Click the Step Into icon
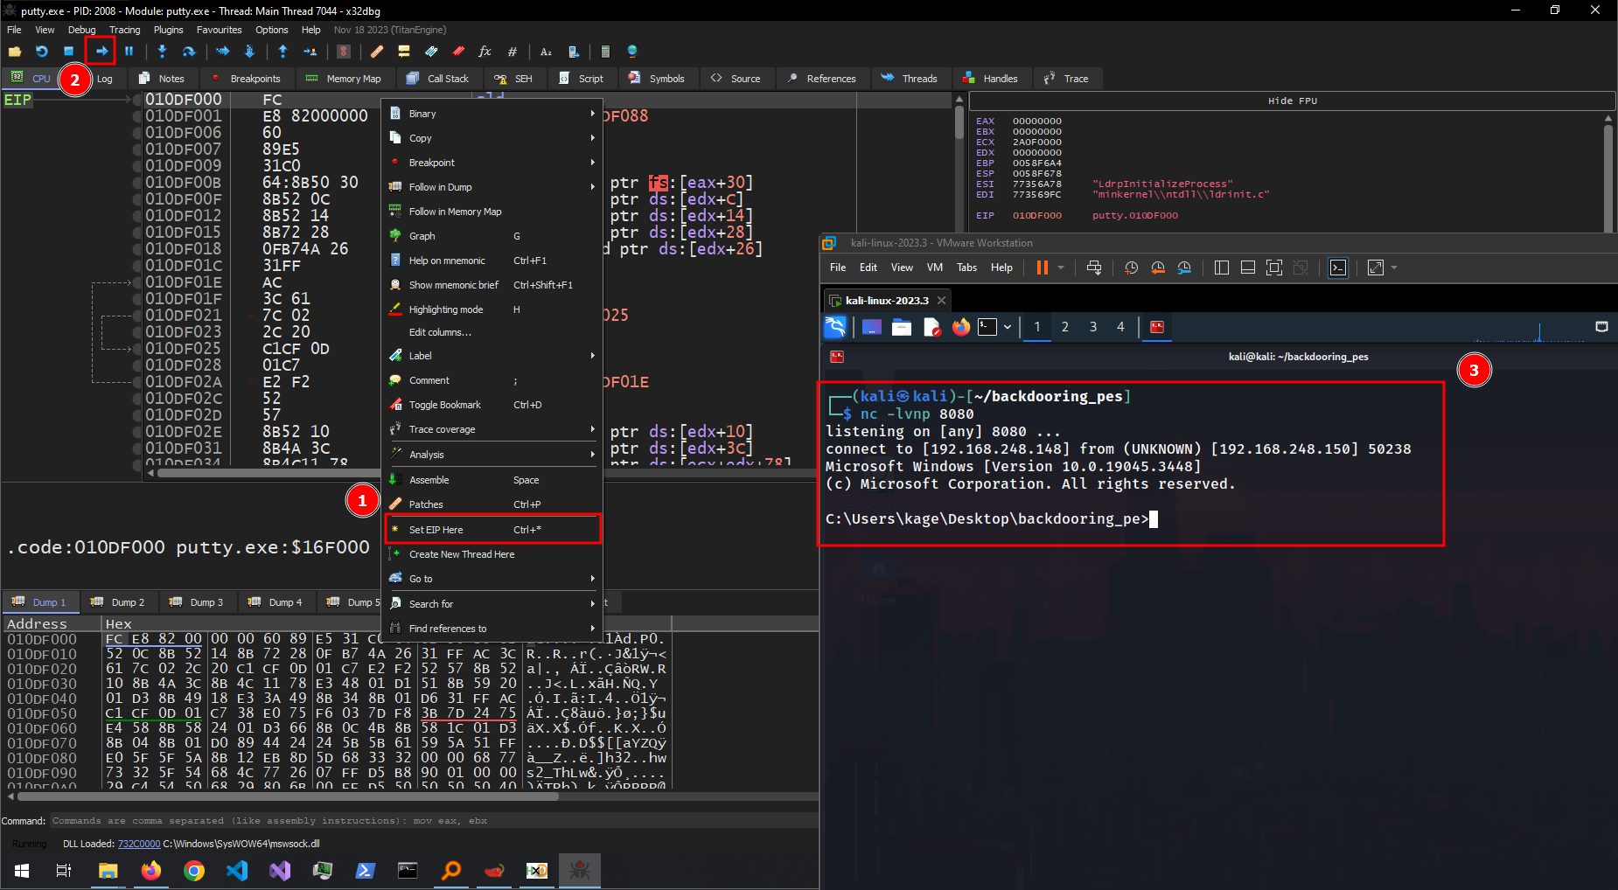This screenshot has height=890, width=1618. point(162,52)
